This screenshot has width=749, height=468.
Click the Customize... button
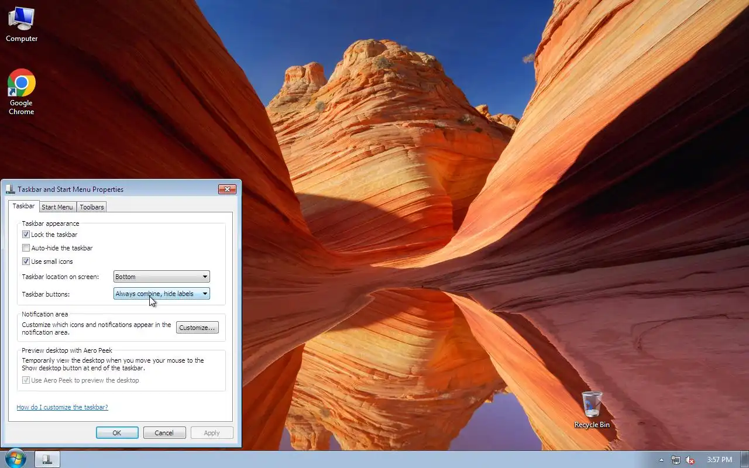tap(197, 328)
